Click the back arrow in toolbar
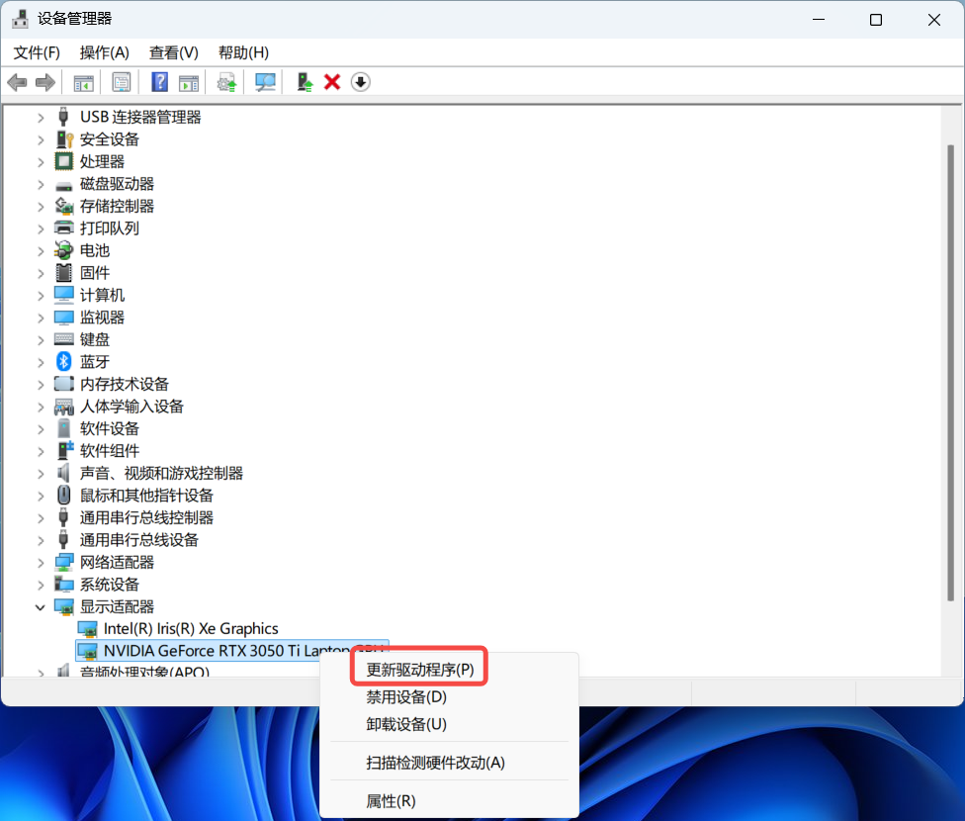 (x=17, y=82)
